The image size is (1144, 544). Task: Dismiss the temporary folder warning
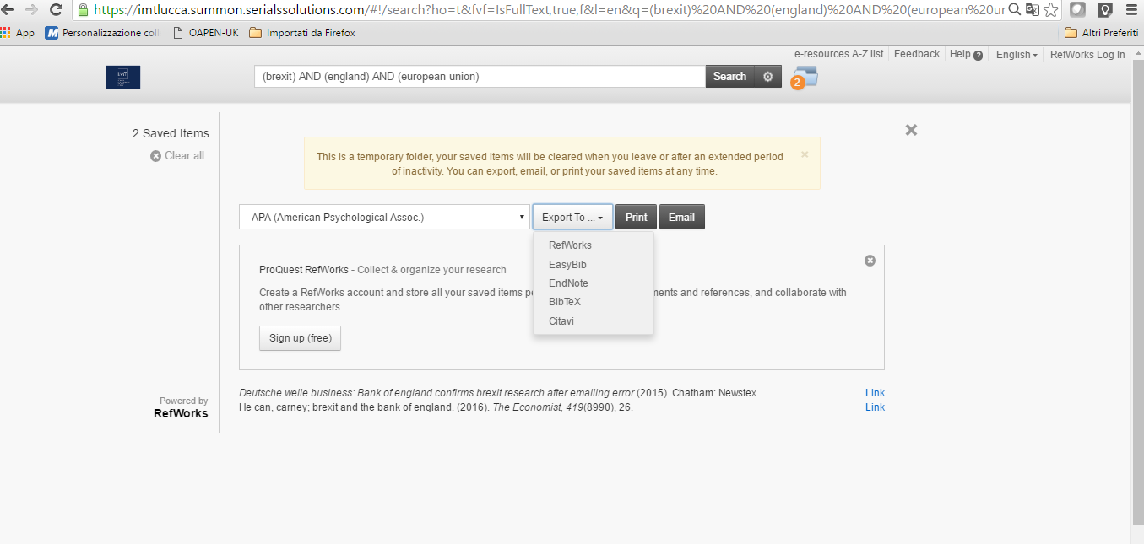805,154
